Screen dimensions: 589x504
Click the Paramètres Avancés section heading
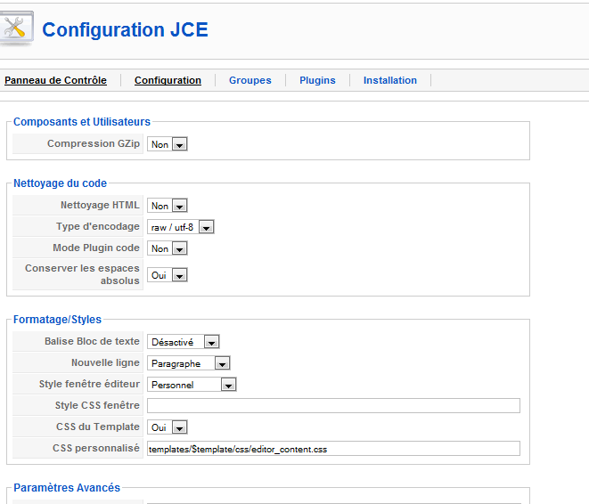click(x=67, y=487)
